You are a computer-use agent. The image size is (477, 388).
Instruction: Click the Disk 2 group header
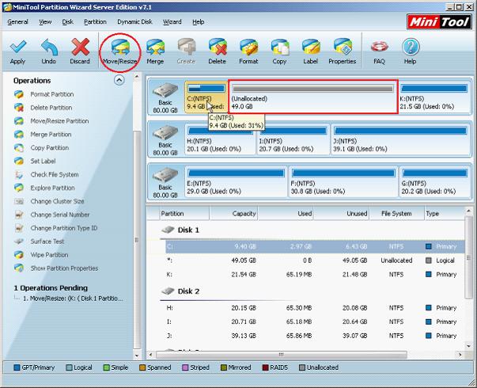pyautogui.click(x=180, y=291)
